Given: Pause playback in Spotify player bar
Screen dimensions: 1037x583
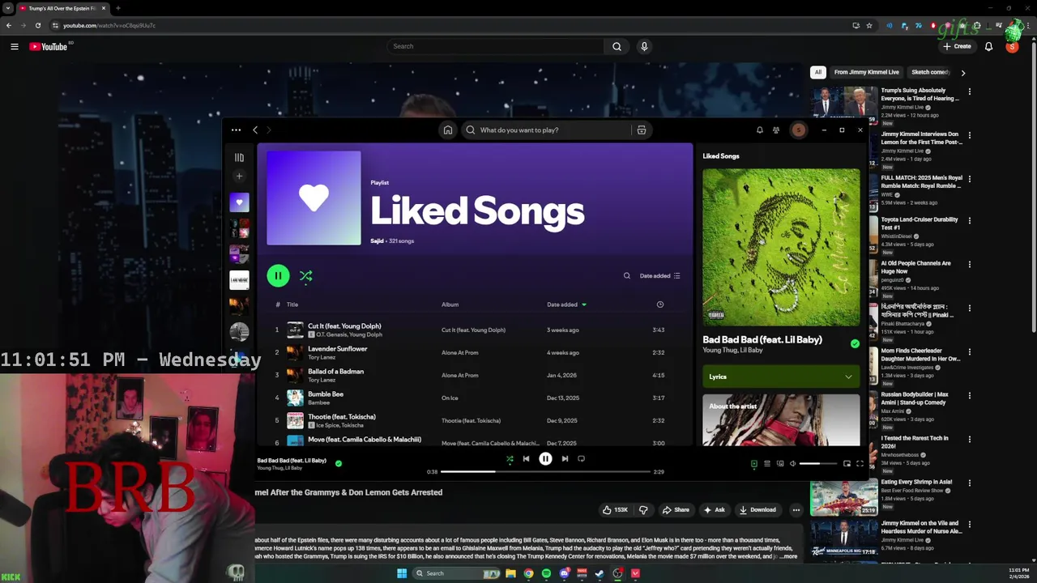Looking at the screenshot, I should pos(545,459).
